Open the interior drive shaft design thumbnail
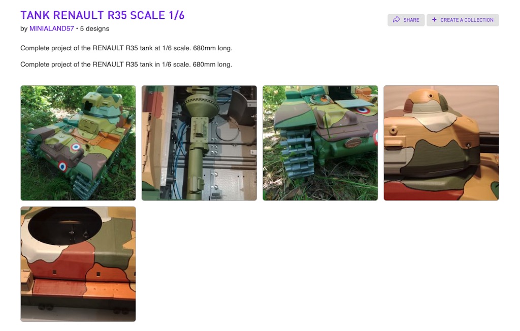520x331 pixels. 199,143
